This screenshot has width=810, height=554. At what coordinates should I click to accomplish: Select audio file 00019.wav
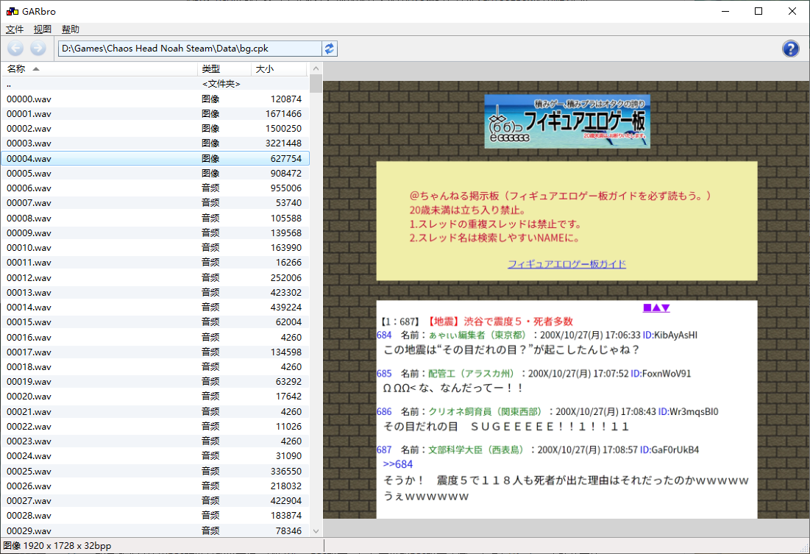pos(155,381)
